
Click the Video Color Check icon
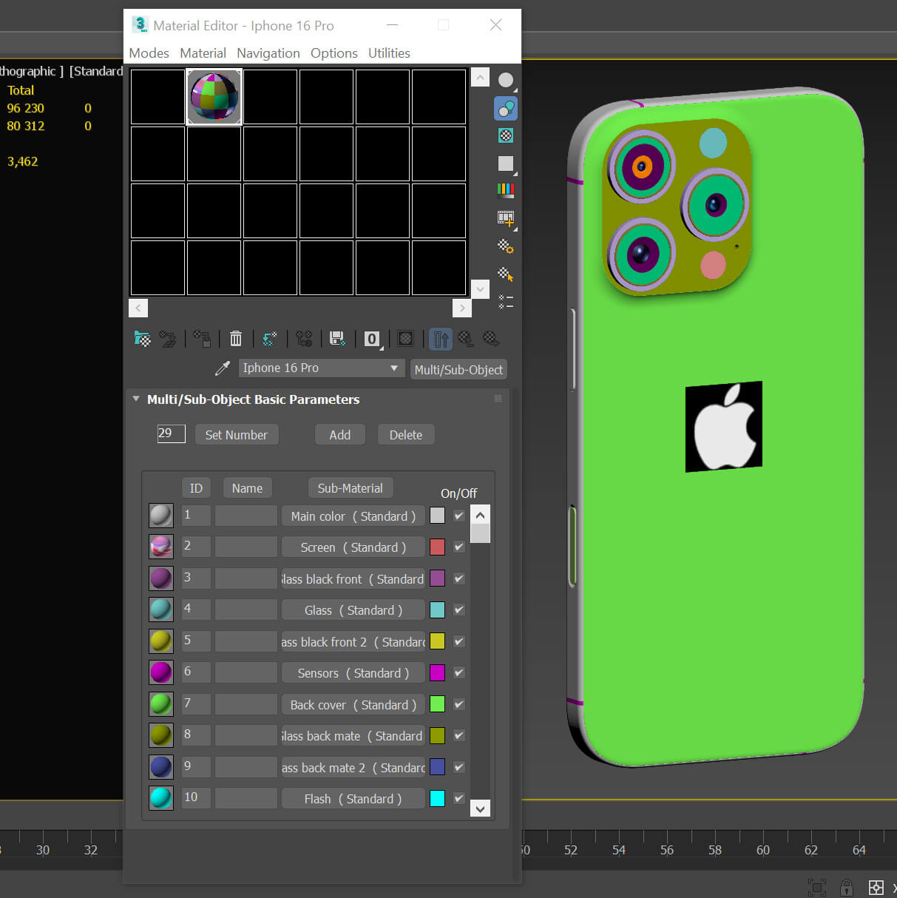[x=506, y=190]
